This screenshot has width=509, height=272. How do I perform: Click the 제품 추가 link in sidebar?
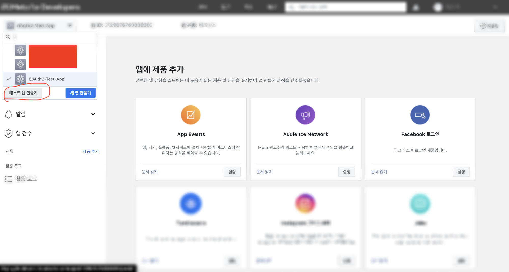pos(91,151)
